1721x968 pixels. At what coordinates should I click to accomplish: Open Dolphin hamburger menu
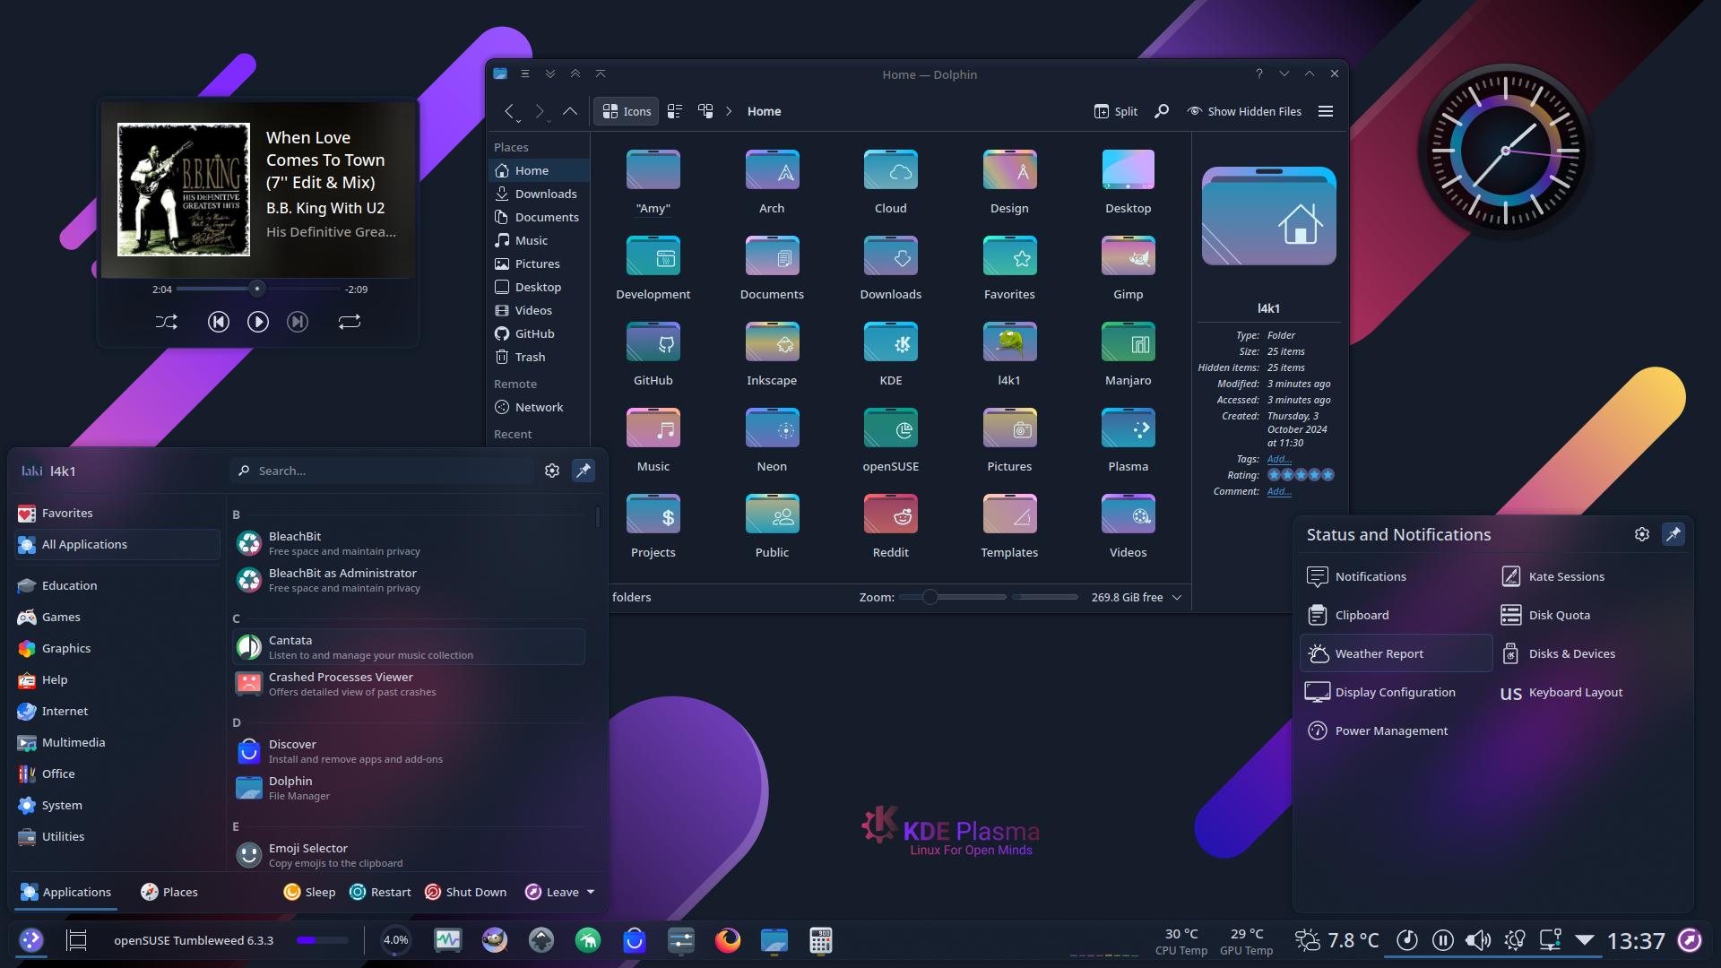[1326, 111]
